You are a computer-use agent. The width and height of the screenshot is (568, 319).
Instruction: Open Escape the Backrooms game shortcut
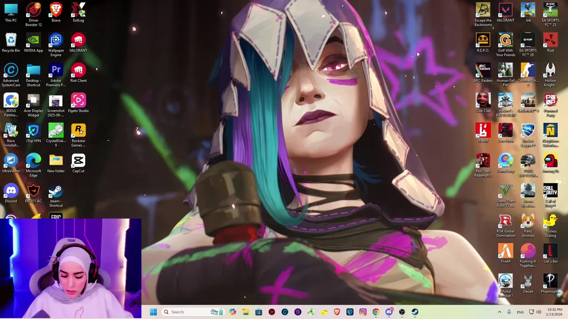[x=483, y=15]
